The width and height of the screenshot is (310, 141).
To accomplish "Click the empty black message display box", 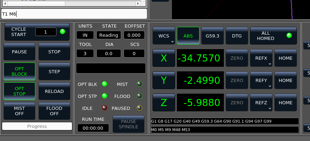I will tap(111, 68).
